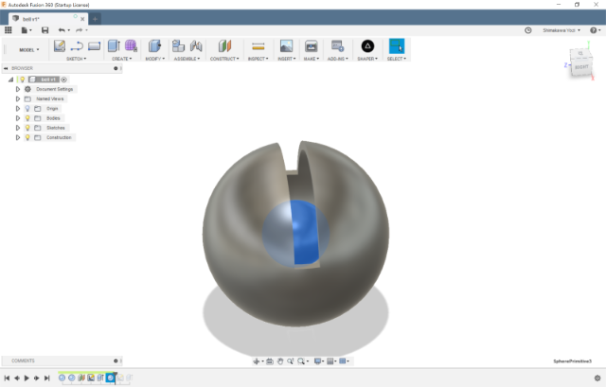This screenshot has width=606, height=387.
Task: Click the Joint assemble icon
Action: click(196, 46)
